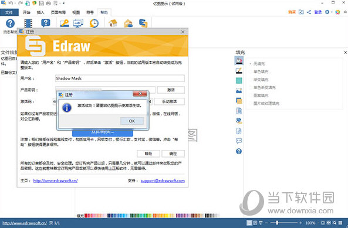Screen dimensions: 348x228
Task: Choose the 单色填充 solid fill option
Action: pyautogui.click(x=259, y=72)
